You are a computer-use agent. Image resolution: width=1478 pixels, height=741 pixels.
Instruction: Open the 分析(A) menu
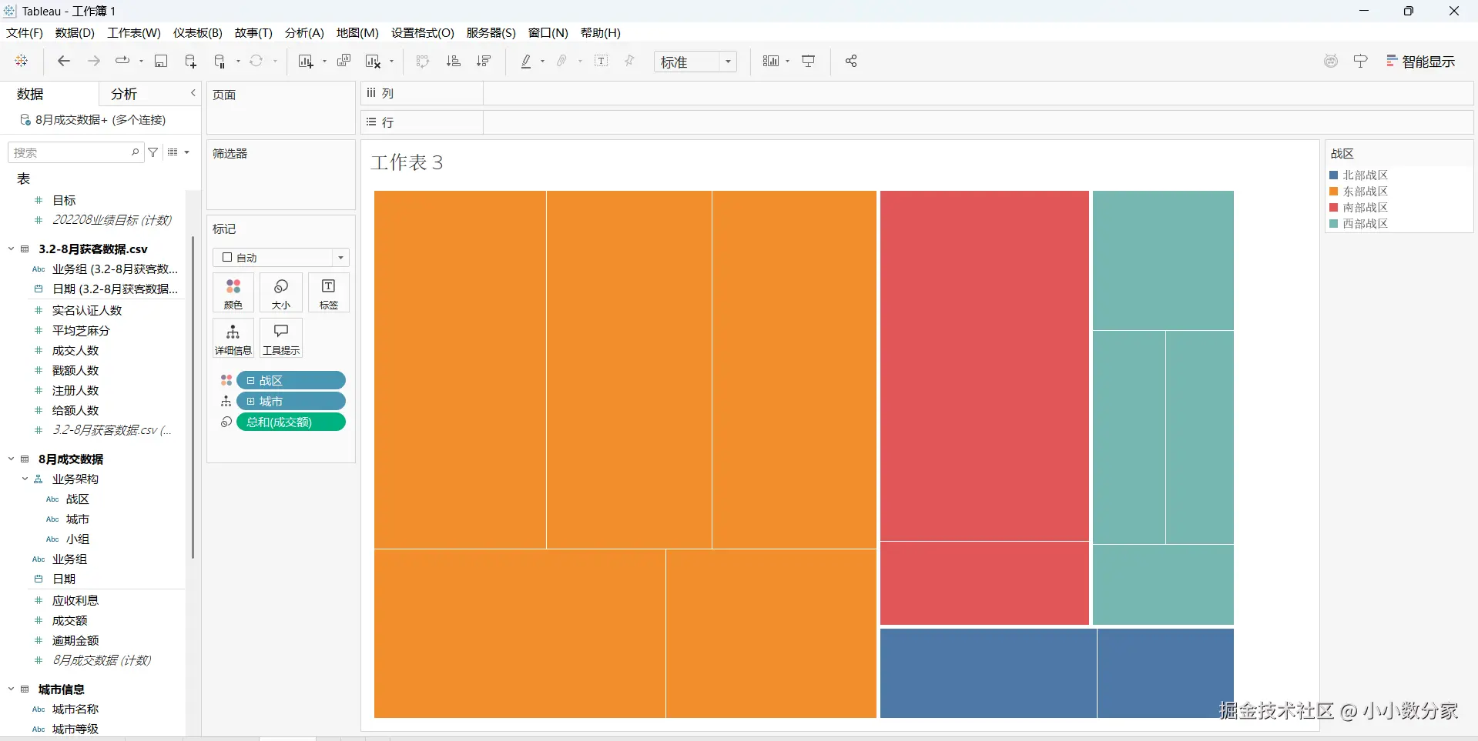pos(304,33)
